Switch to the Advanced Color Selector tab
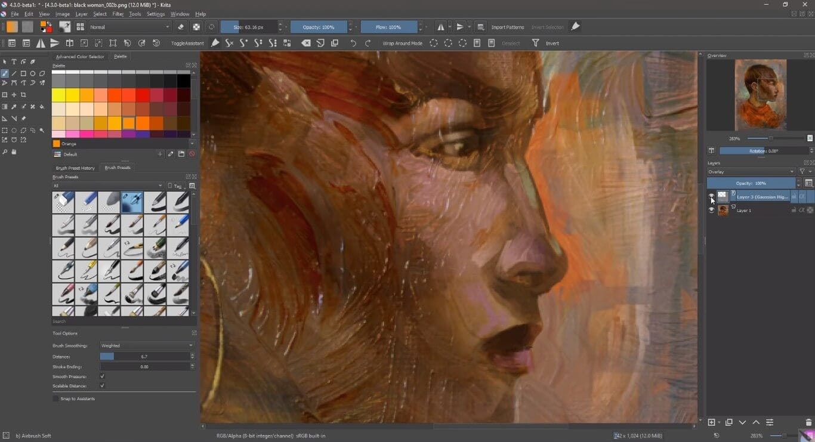 click(80, 57)
